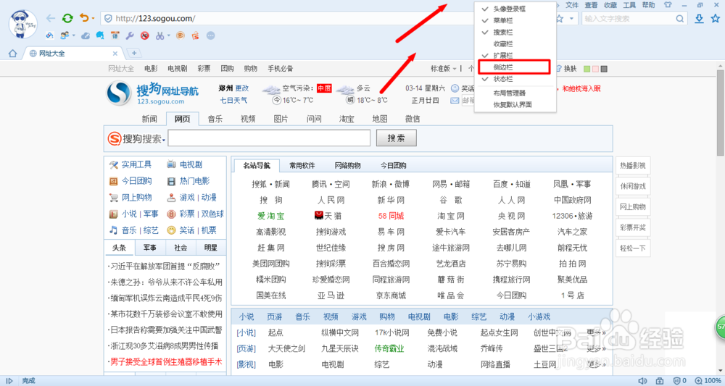Click the green 57 acceleration ball
The height and width of the screenshot is (386, 725).
pyautogui.click(x=721, y=327)
